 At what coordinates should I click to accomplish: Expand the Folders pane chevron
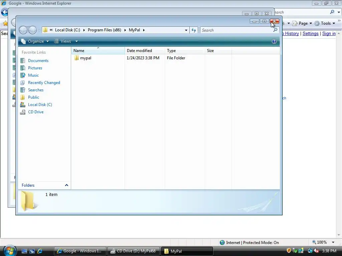coord(66,185)
